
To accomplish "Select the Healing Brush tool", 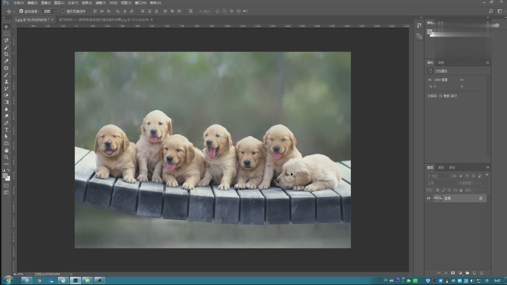I will pyautogui.click(x=6, y=68).
